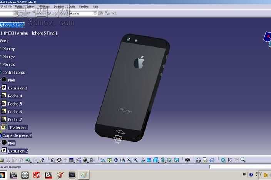Click the black Noir material sphere under central corps

pyautogui.click(x=4, y=79)
